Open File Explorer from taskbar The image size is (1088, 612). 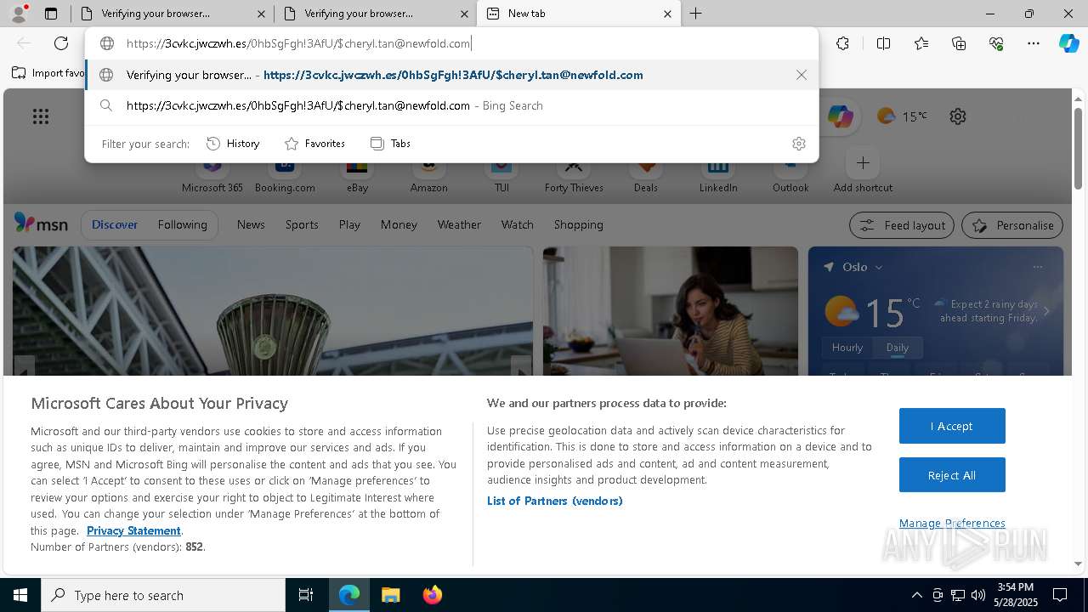(390, 595)
